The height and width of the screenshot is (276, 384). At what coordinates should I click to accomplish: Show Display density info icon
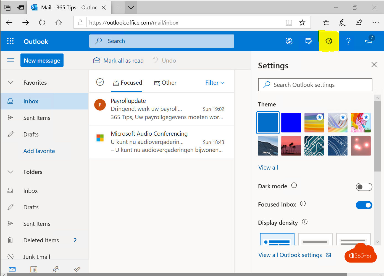[x=304, y=222]
